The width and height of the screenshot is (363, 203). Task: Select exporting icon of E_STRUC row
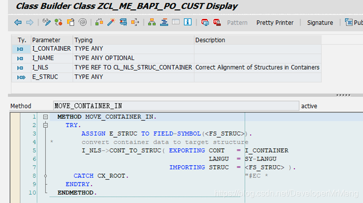(21, 77)
